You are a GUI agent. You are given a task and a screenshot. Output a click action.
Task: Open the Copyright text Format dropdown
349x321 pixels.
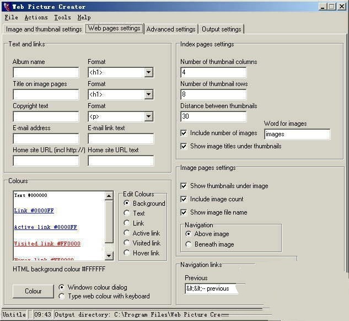(x=148, y=116)
